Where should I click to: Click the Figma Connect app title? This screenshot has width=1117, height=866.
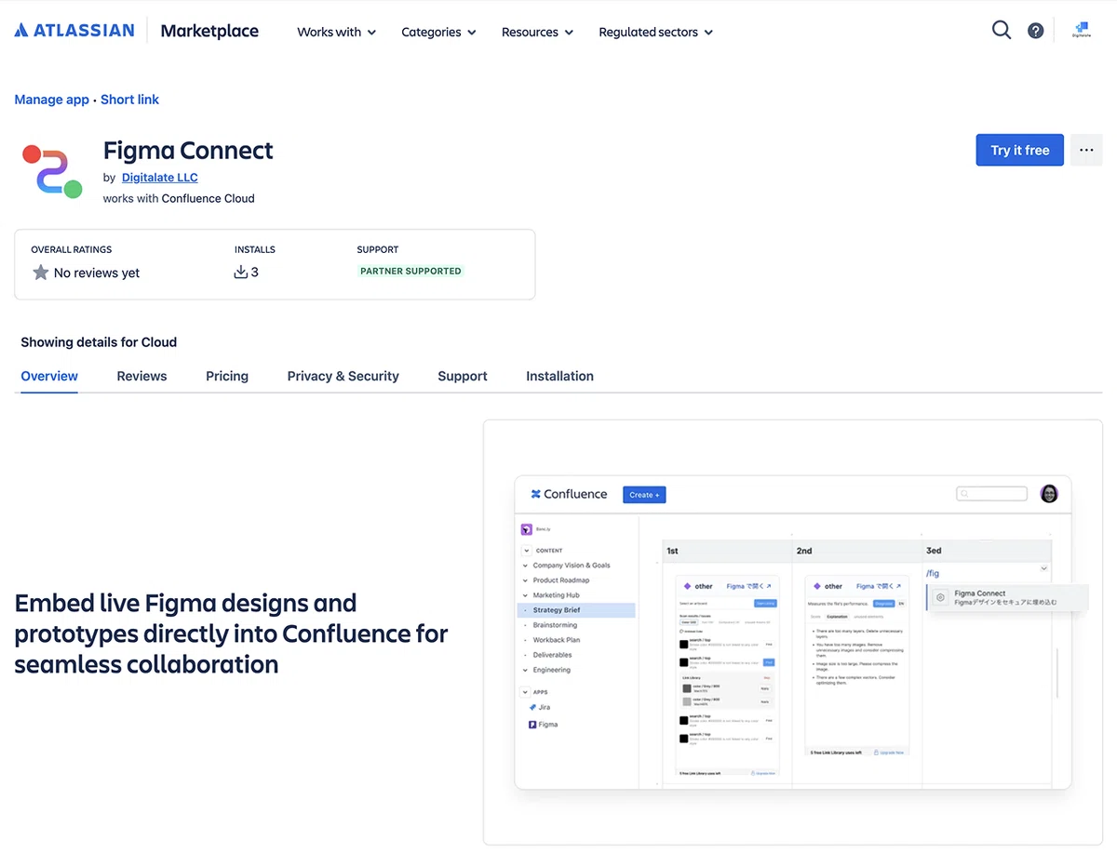pos(188,151)
